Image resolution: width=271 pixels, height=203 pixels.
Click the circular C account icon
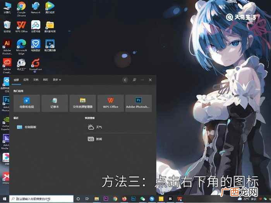coord(125,80)
